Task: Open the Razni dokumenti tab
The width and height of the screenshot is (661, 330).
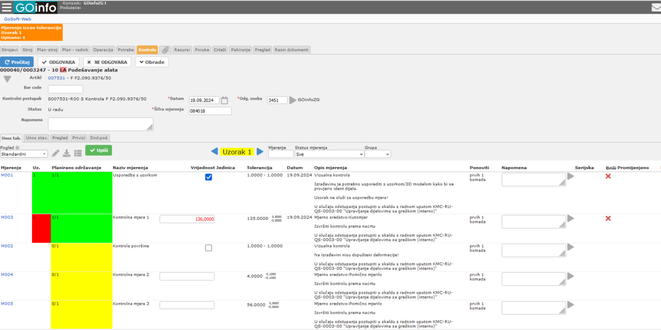Action: coord(292,50)
